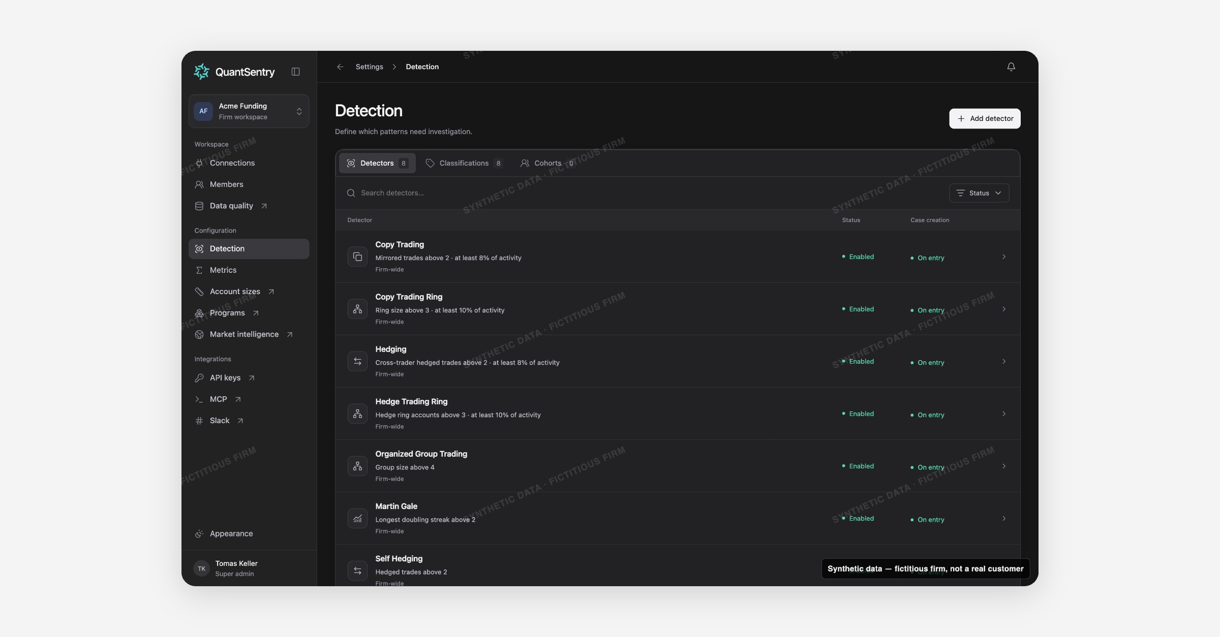Open the Hedge Trading Ring title
Viewport: 1220px width, 637px height.
[x=411, y=402]
